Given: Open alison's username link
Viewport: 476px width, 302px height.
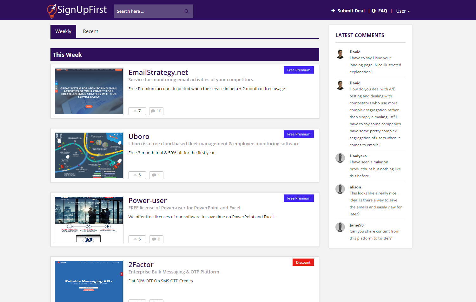Looking at the screenshot, I should 355,187.
